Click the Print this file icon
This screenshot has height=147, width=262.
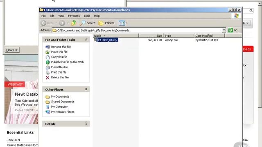pos(47,72)
